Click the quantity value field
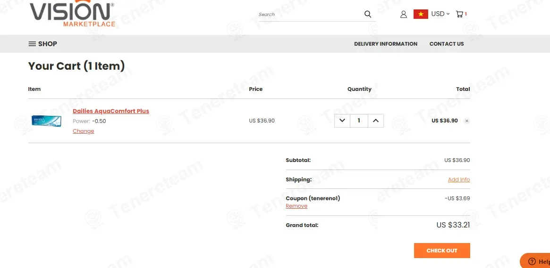 click(359, 121)
